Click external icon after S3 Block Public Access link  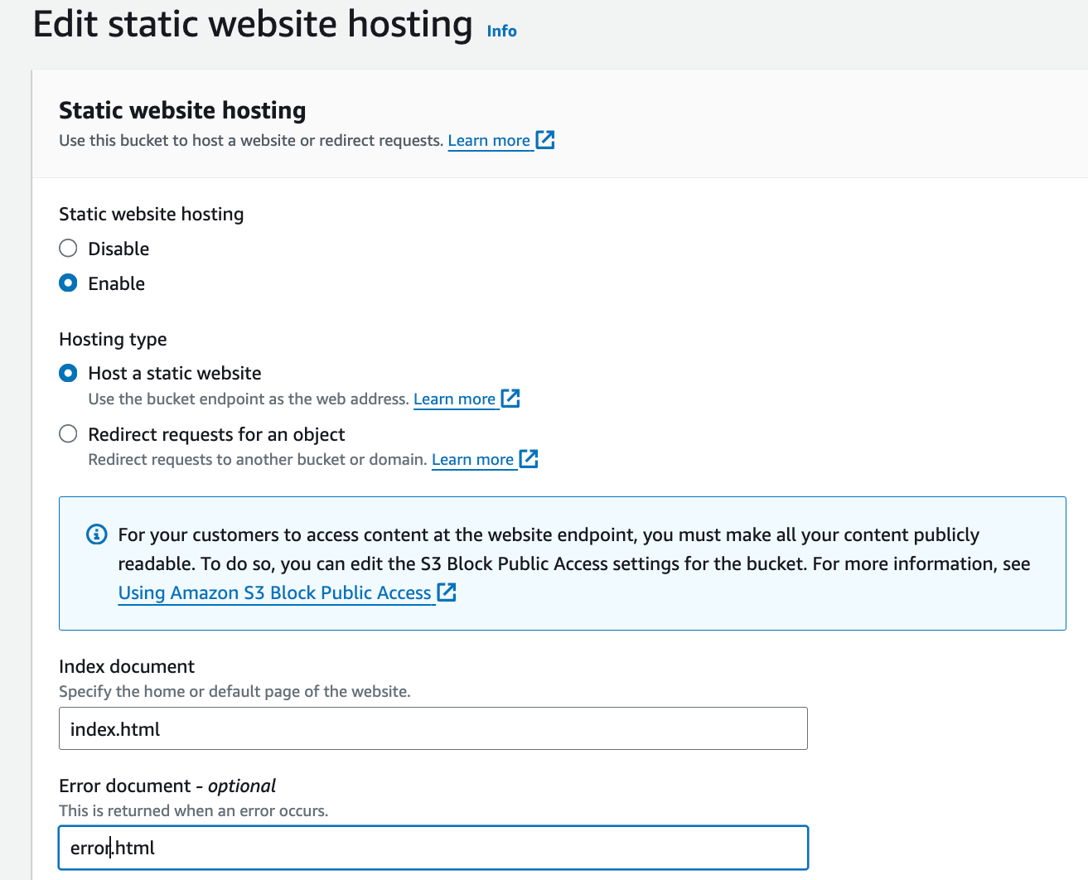tap(447, 592)
